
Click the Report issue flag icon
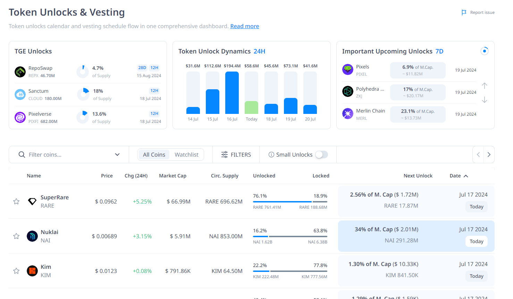pyautogui.click(x=464, y=13)
